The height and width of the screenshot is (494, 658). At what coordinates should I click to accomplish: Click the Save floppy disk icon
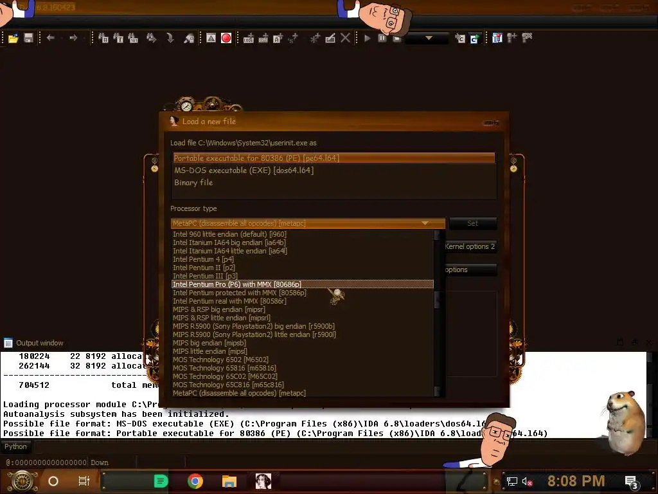28,38
